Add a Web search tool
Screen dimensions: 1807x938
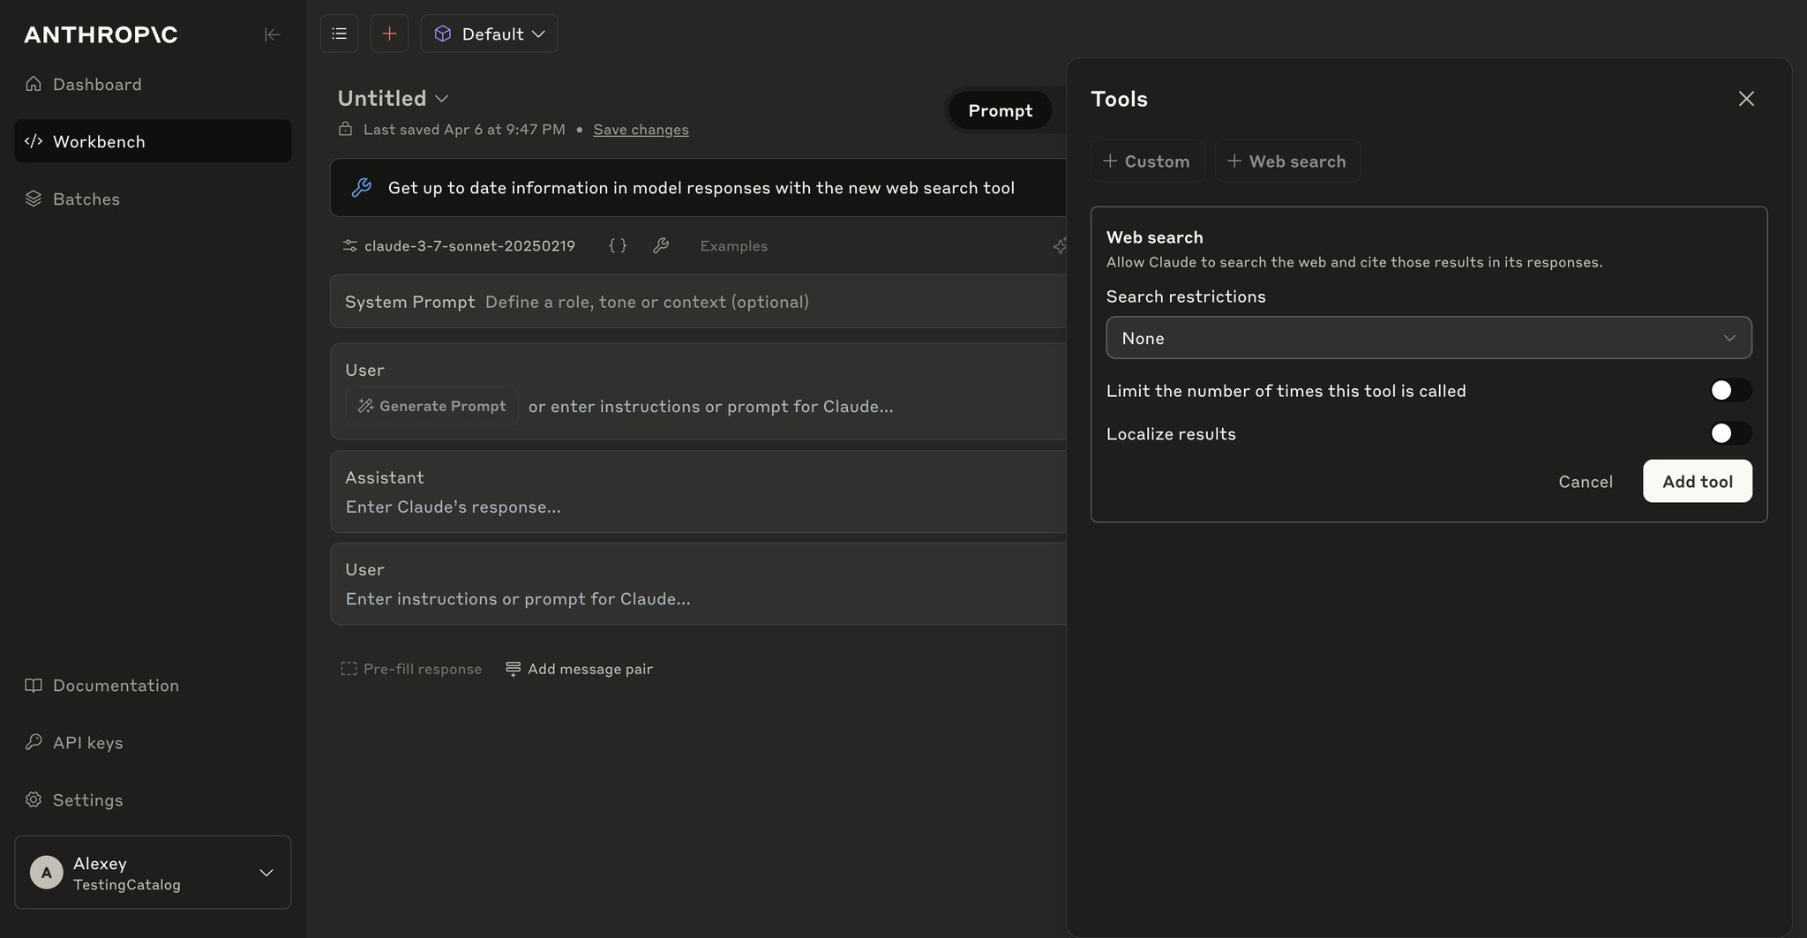(x=1287, y=161)
